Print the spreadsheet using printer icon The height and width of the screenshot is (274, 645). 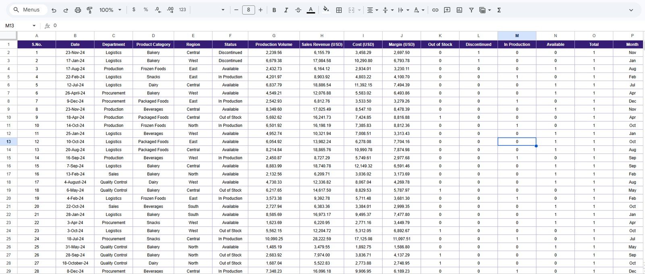pyautogui.click(x=78, y=10)
